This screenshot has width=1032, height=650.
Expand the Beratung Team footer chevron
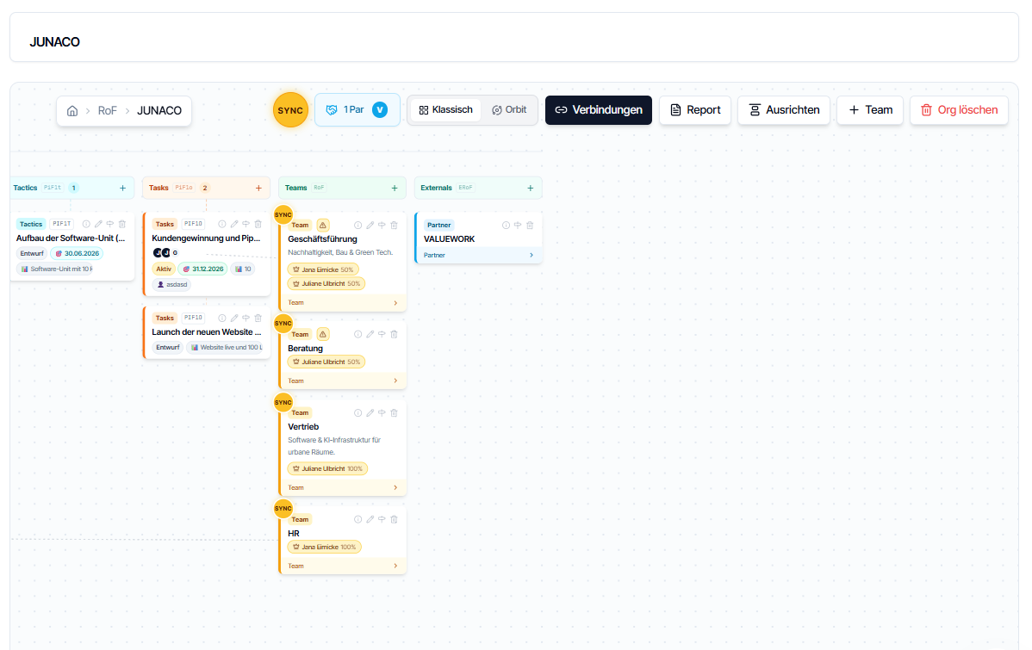click(395, 381)
